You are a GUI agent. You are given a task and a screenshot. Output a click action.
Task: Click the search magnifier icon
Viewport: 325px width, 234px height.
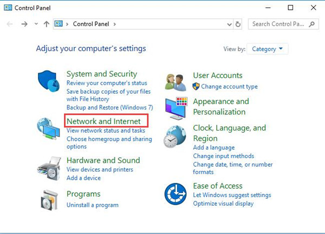(312, 24)
